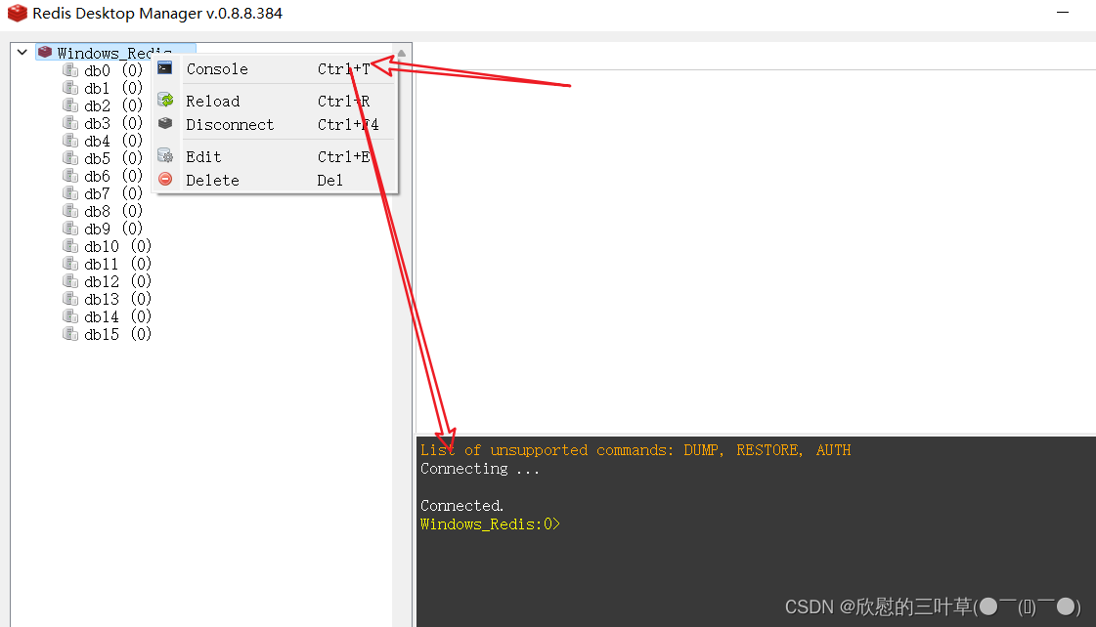Select db8 (0) in the tree

point(113,211)
